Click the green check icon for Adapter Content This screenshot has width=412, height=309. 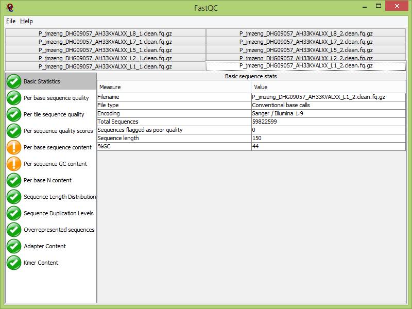(x=14, y=246)
